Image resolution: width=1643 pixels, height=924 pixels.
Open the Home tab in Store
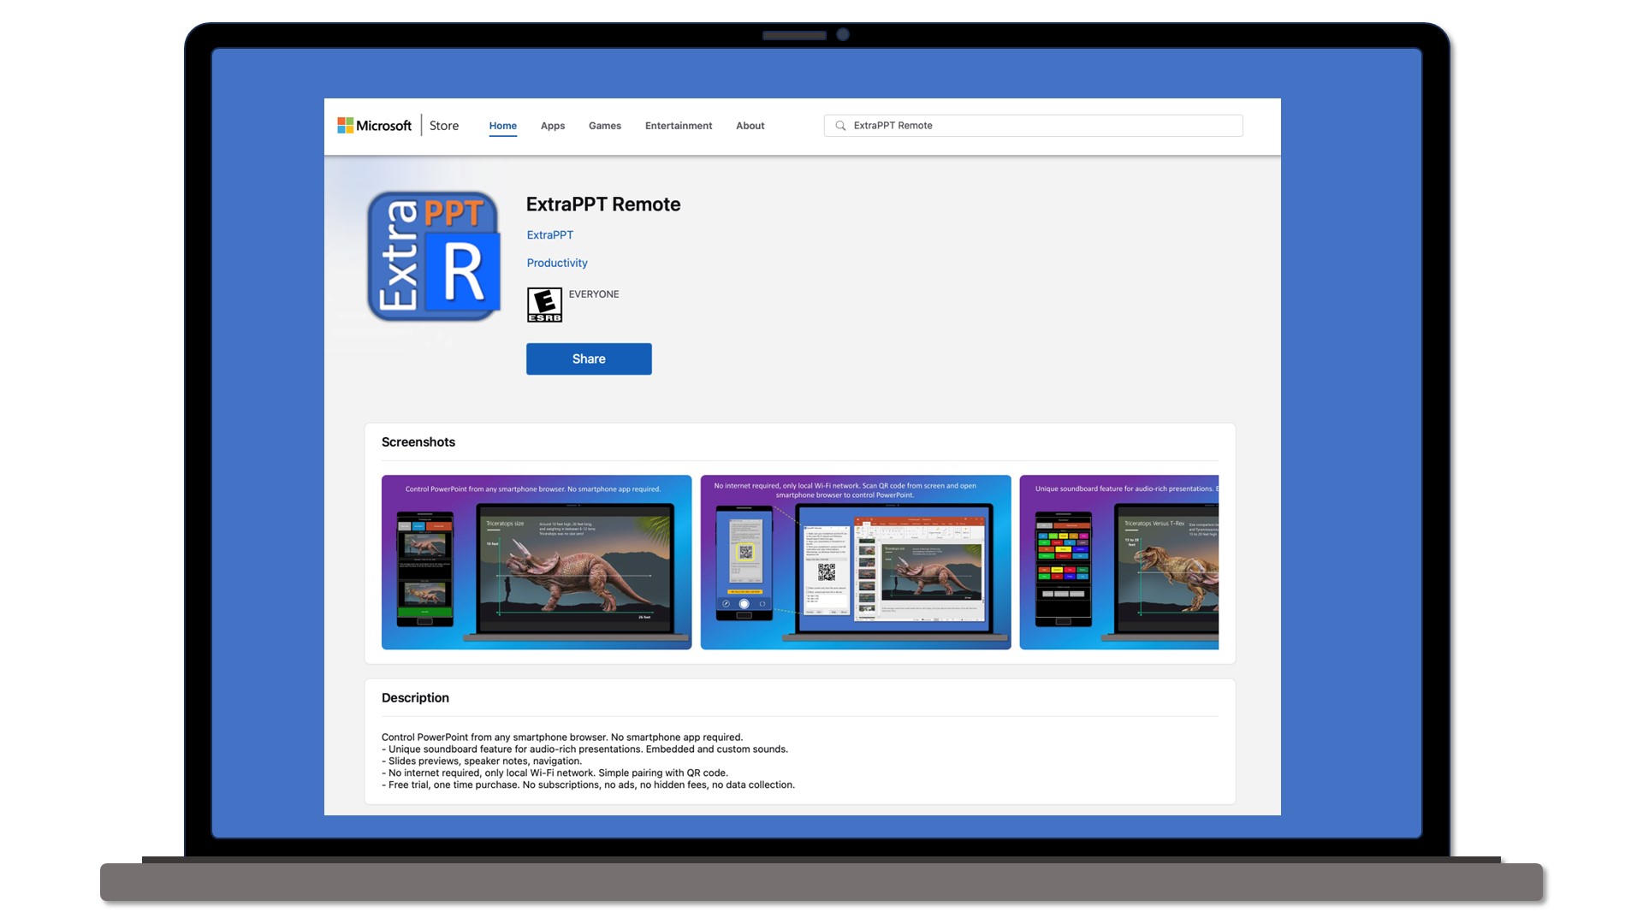pyautogui.click(x=502, y=125)
